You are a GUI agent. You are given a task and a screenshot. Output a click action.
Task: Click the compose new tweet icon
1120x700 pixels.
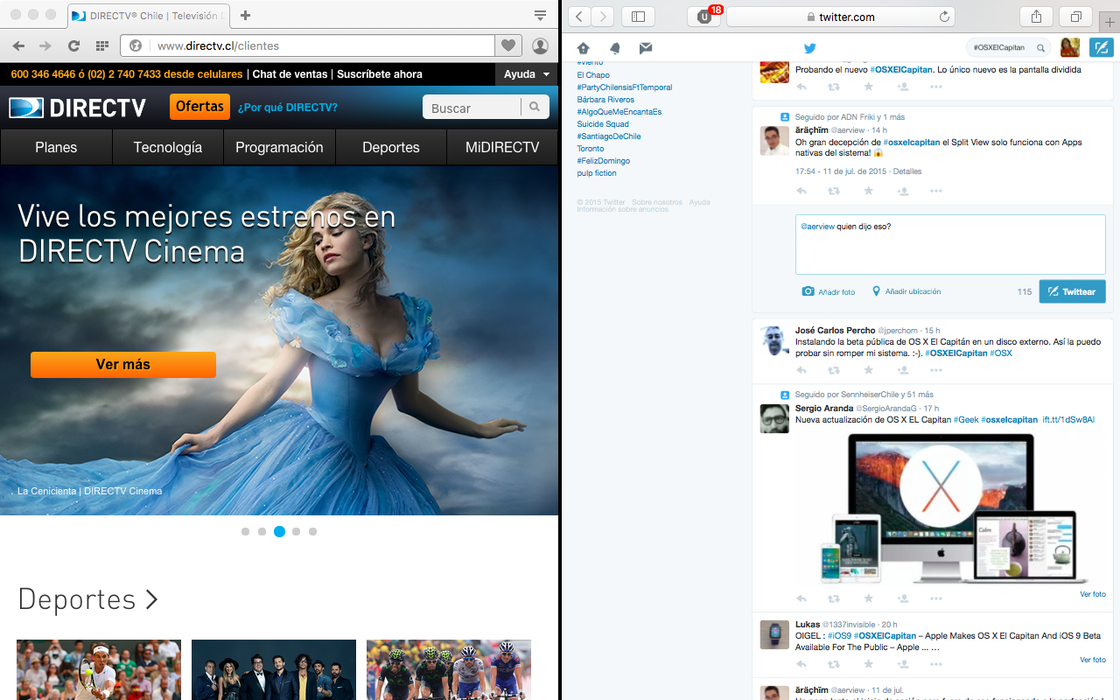click(x=1102, y=47)
